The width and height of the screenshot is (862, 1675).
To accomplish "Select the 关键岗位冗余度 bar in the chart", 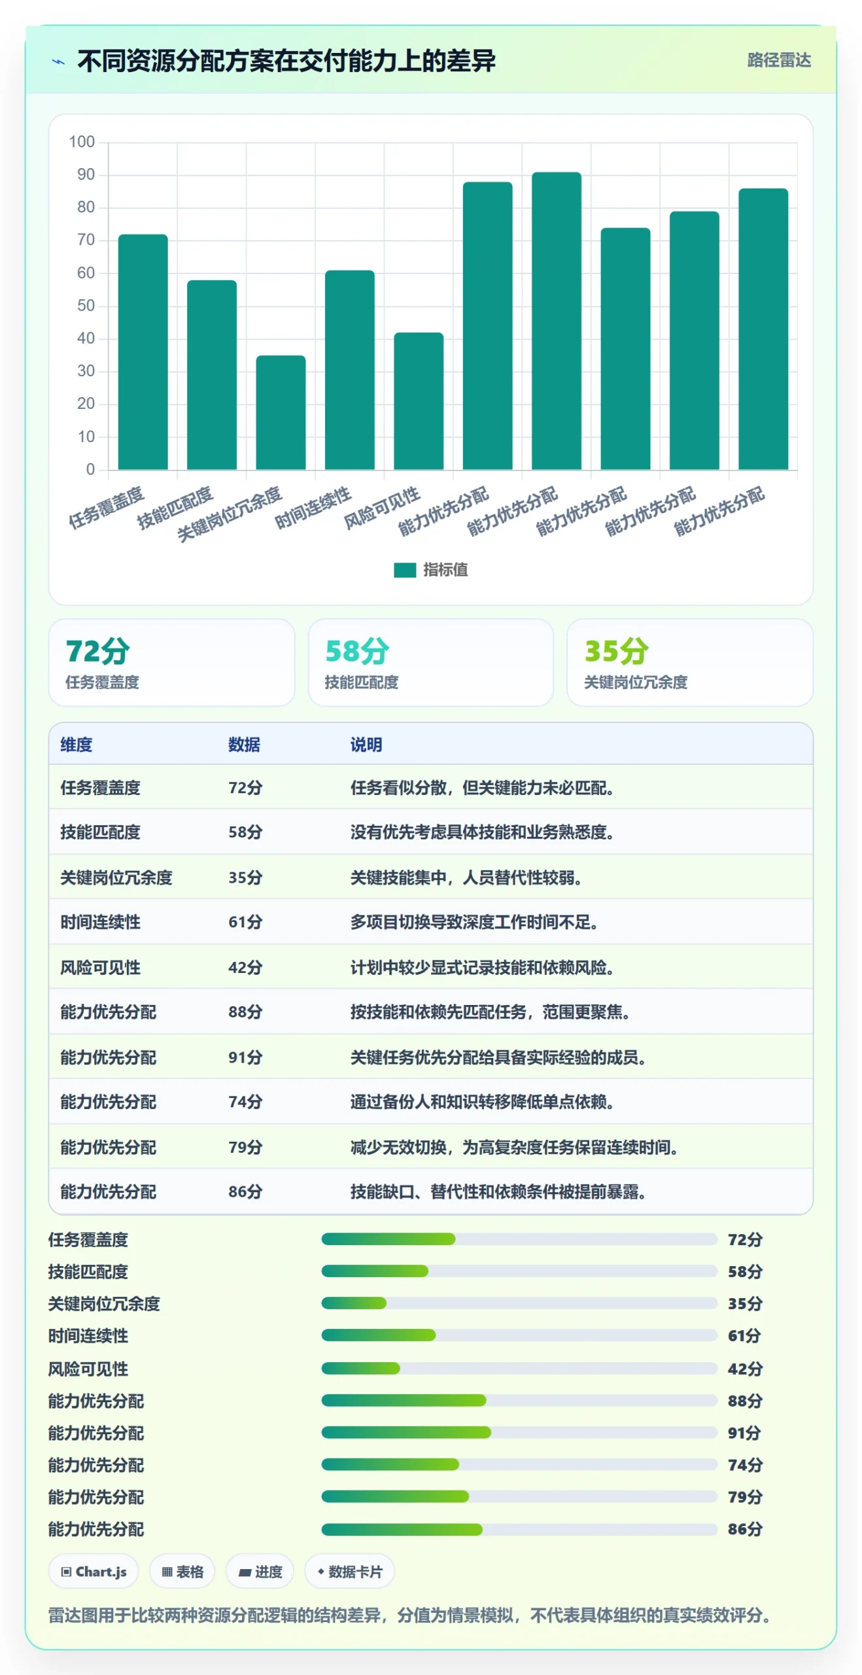I will pos(281,413).
